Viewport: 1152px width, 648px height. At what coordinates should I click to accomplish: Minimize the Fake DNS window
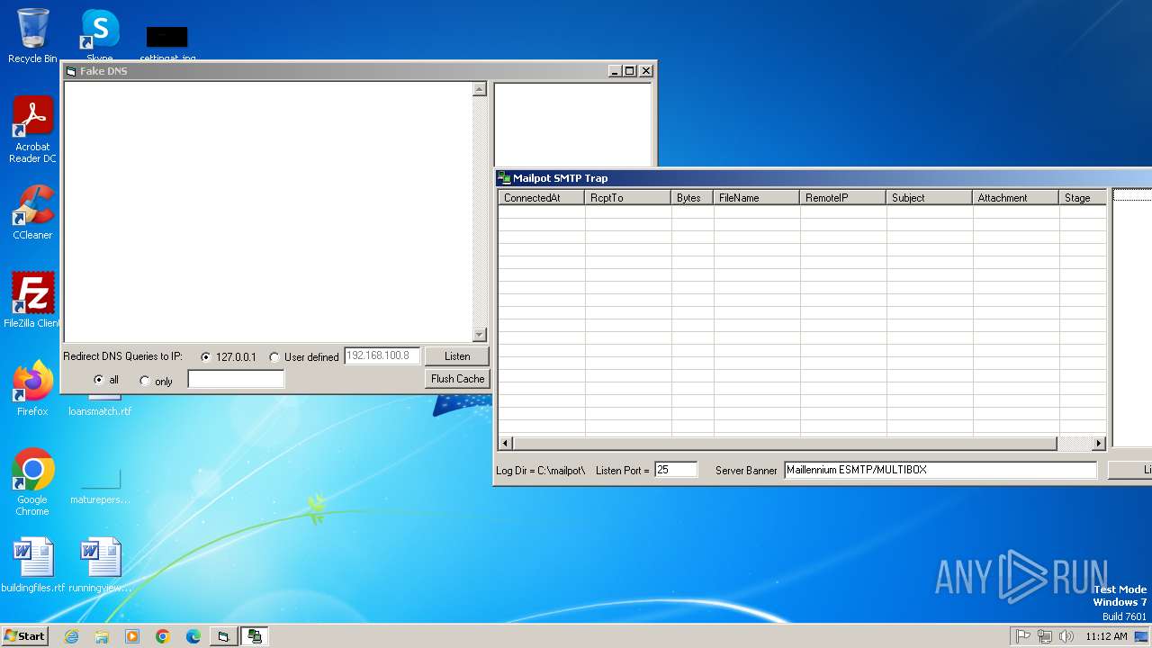coord(615,71)
